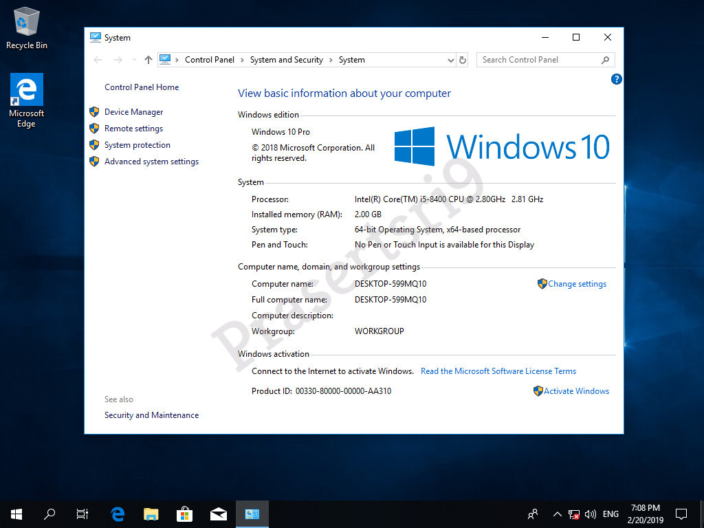Click the active Control Panel taskbar button
Image resolution: width=704 pixels, height=528 pixels.
pyautogui.click(x=252, y=514)
